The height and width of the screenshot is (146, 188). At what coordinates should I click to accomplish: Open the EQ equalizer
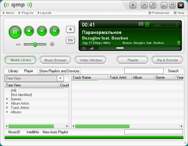pyautogui.click(x=70, y=40)
